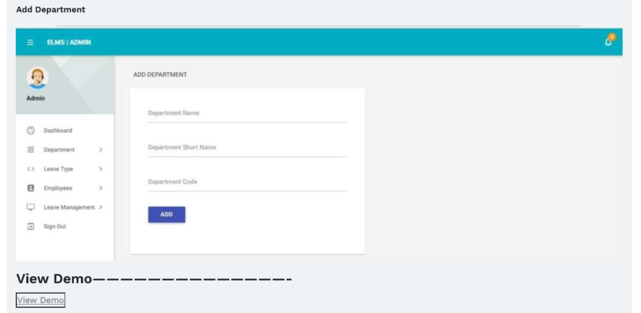This screenshot has width=641, height=313.
Task: Select Leave Type in the sidebar
Action: coord(58,169)
